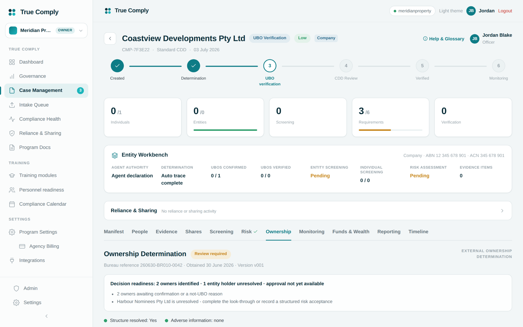Click the Integrations plug icon
The height and width of the screenshot is (327, 523).
pyautogui.click(x=12, y=261)
